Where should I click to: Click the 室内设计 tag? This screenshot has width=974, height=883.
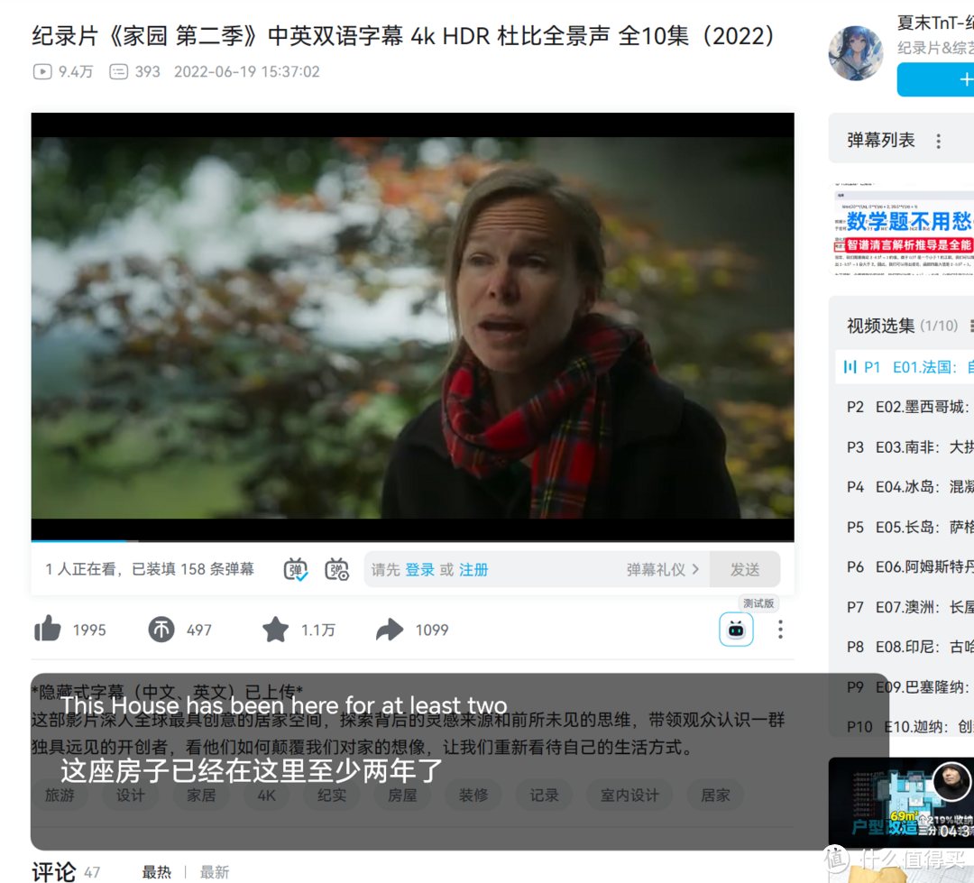pyautogui.click(x=629, y=795)
